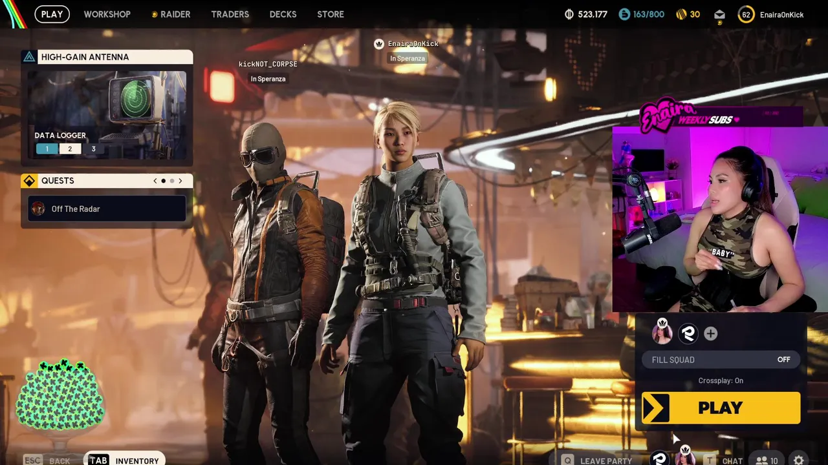Click In Speranza status under EnairaOnKick
The height and width of the screenshot is (465, 828).
point(408,58)
